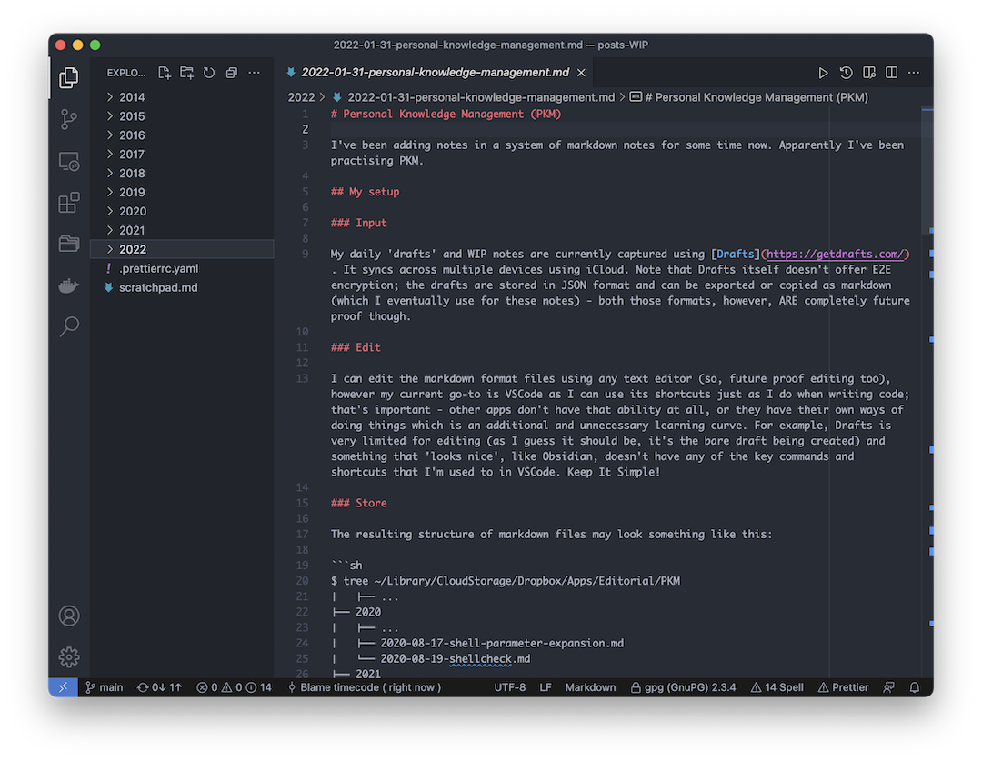Viewport: 982px width, 761px height.
Task: Create a new file in the Explorer
Action: click(164, 73)
